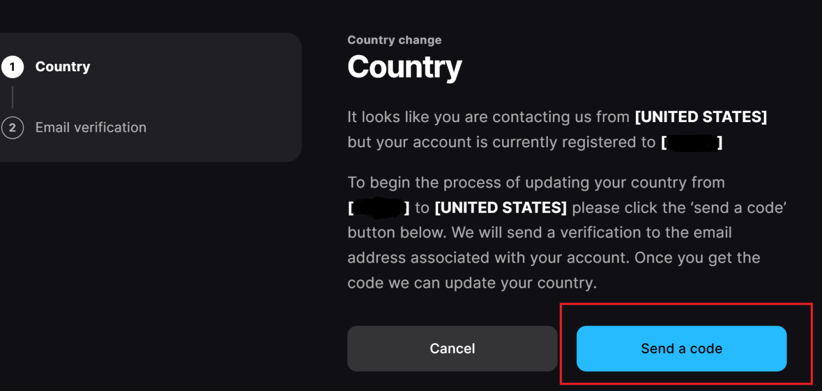Click the 'Country change' label
Image resolution: width=822 pixels, height=391 pixels.
[x=394, y=40]
